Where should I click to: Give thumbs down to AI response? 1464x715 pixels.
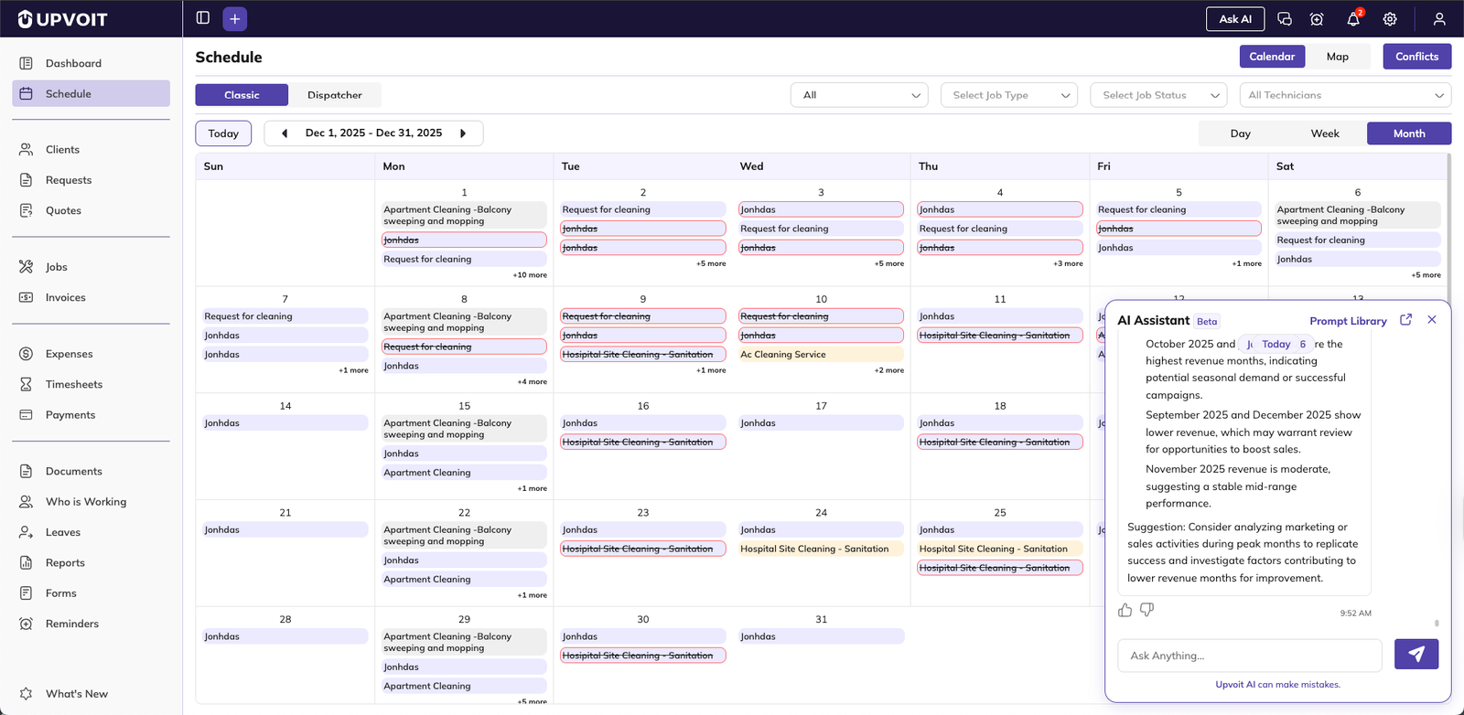(x=1147, y=610)
